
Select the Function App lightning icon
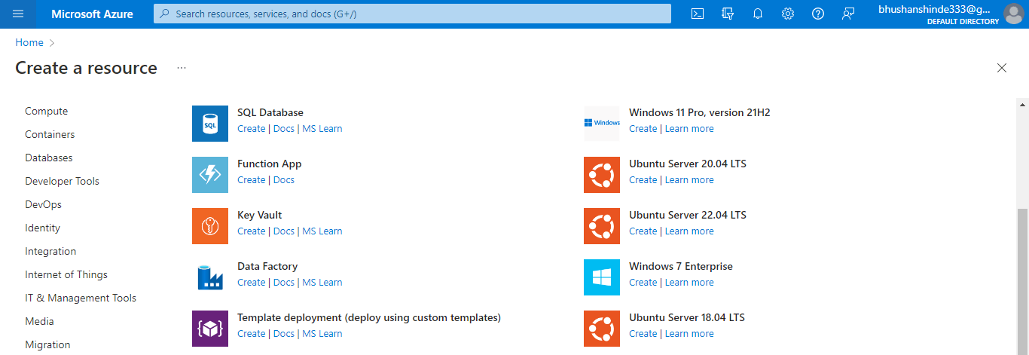pos(210,175)
